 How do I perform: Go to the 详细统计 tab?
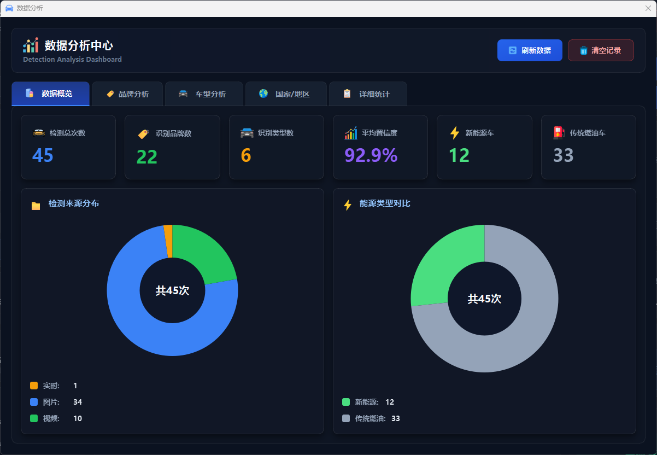367,94
